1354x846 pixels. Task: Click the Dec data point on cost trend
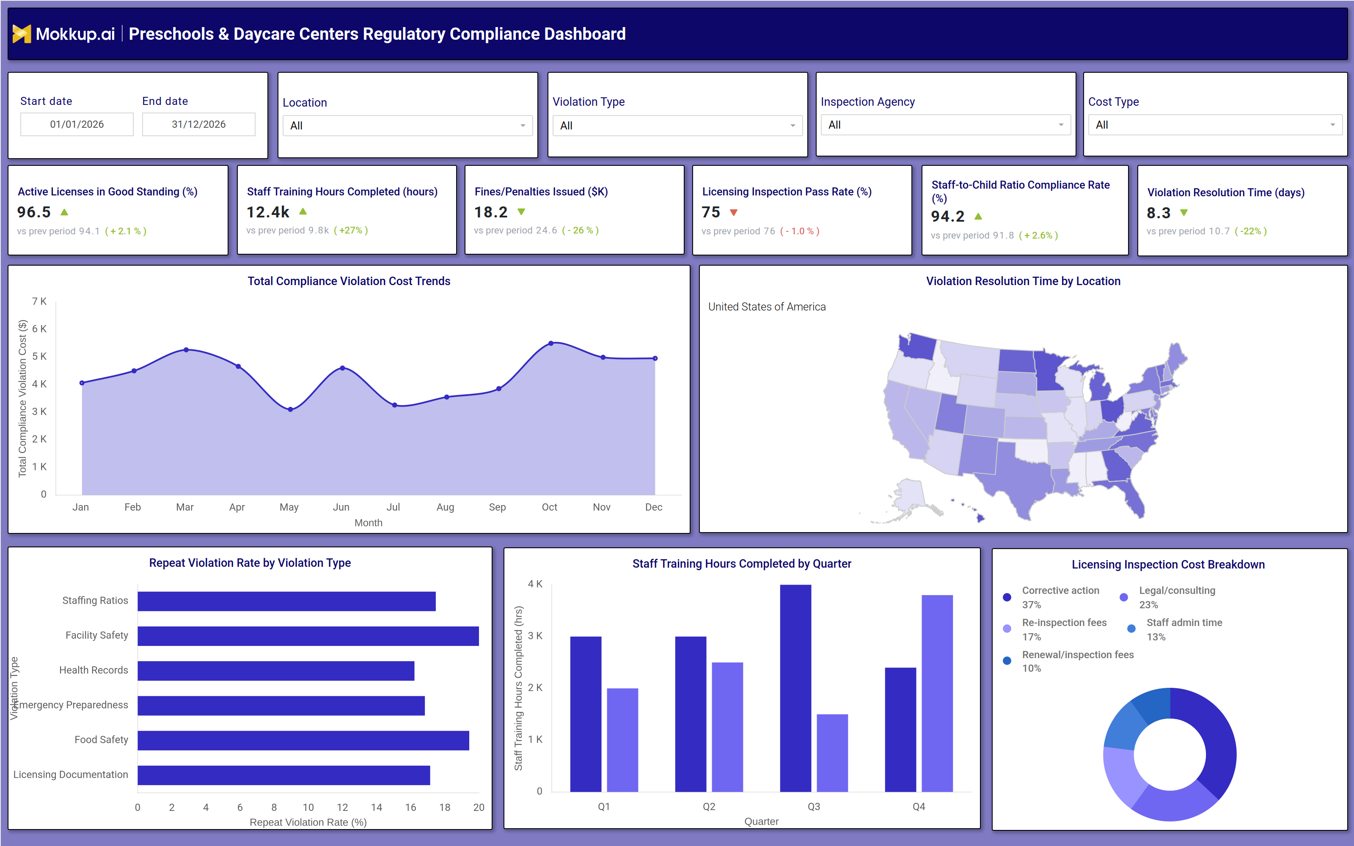655,358
